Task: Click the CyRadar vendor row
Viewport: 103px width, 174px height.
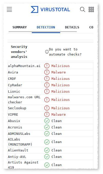Action: 50,85
